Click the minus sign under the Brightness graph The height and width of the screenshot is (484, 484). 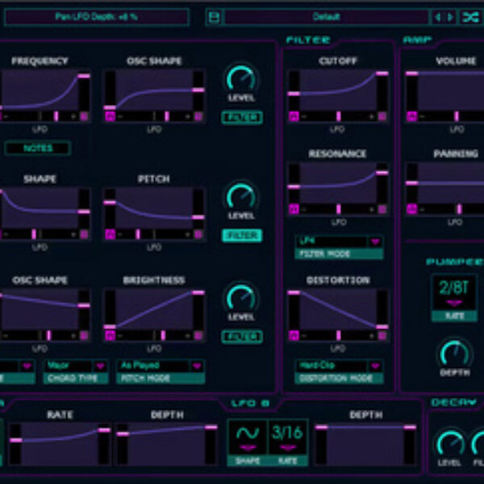[x=120, y=336]
